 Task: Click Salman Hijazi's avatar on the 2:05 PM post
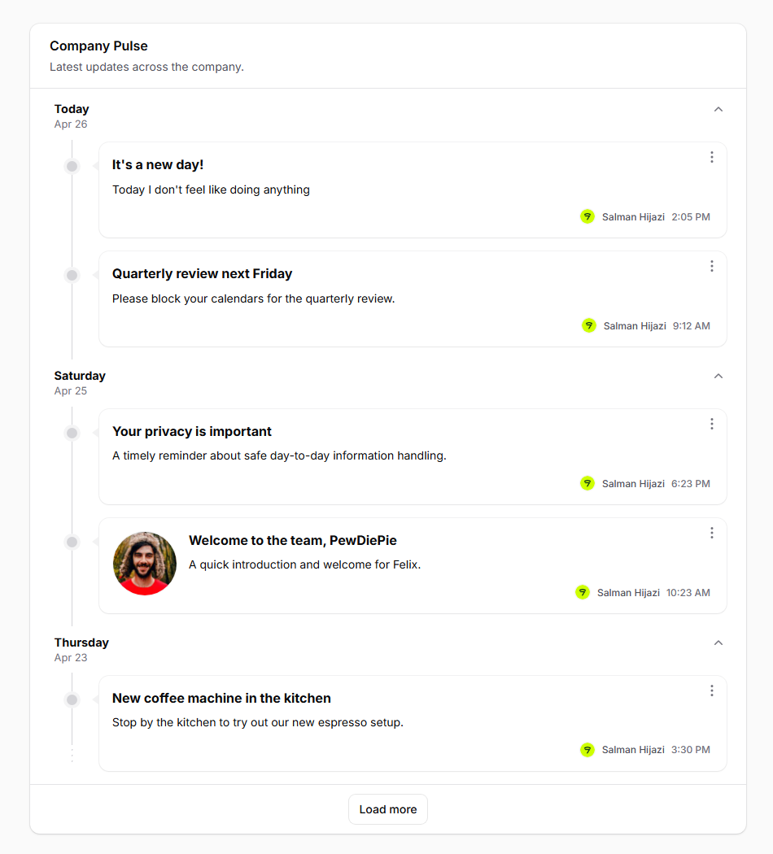(x=587, y=216)
